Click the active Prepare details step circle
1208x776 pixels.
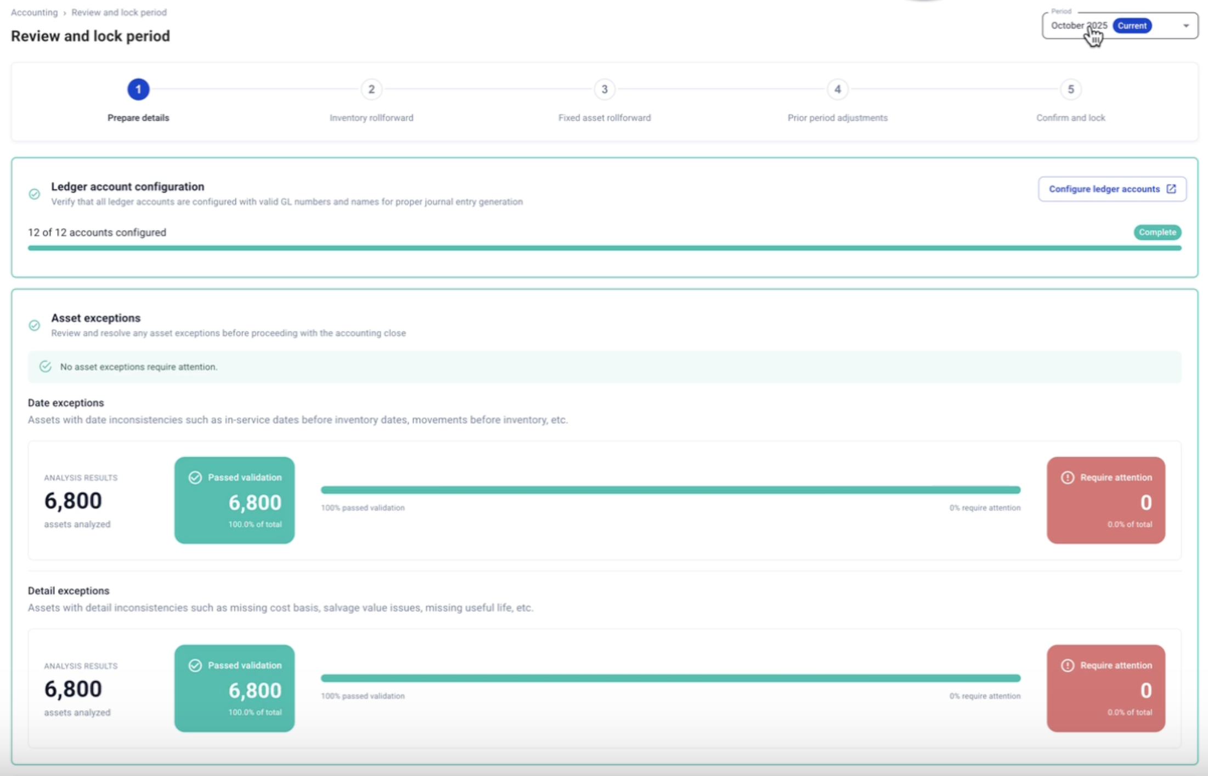[138, 89]
